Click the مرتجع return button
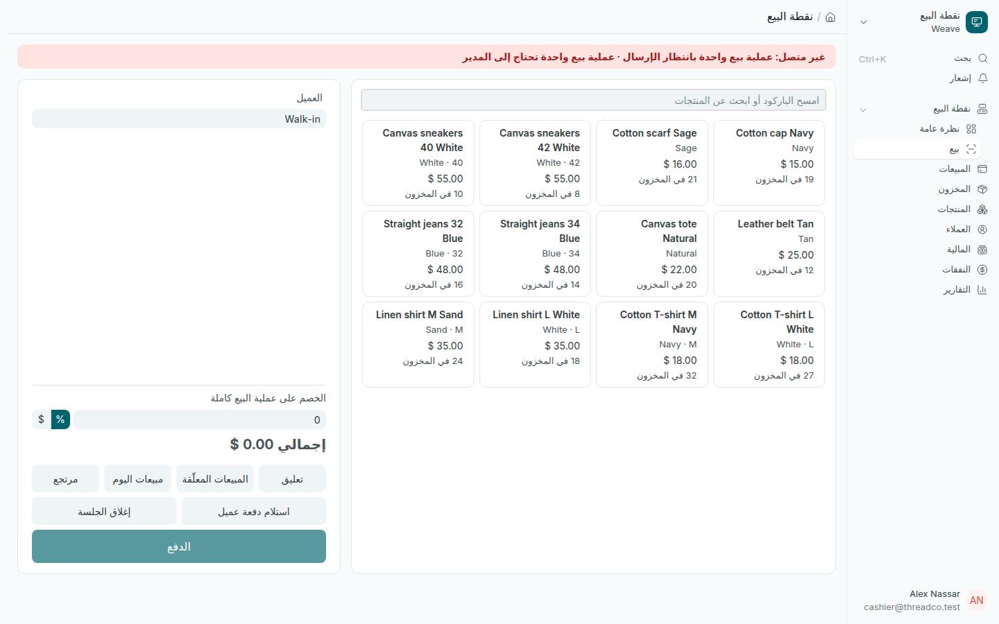This screenshot has height=624, width=999. click(x=65, y=478)
